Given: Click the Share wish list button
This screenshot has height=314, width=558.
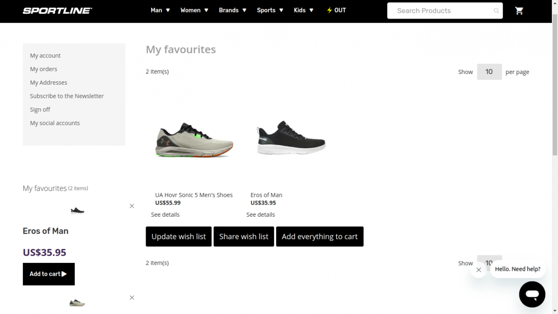Looking at the screenshot, I should [x=244, y=236].
